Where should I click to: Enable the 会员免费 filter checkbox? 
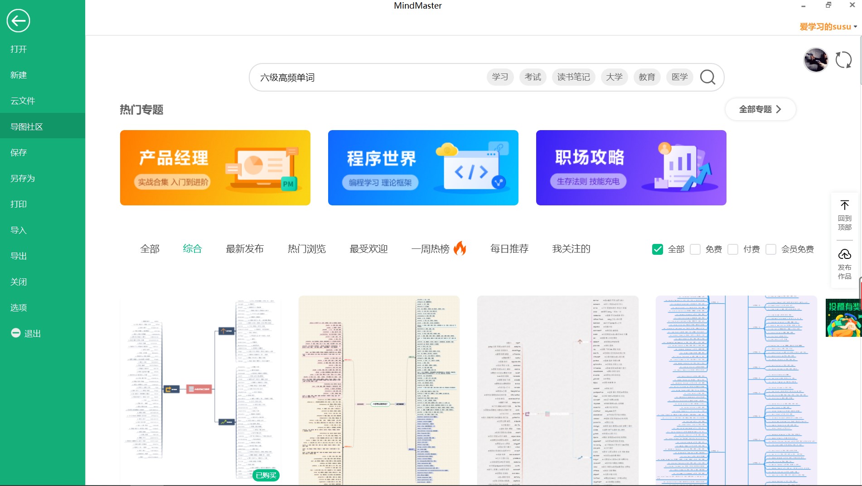[x=771, y=249]
